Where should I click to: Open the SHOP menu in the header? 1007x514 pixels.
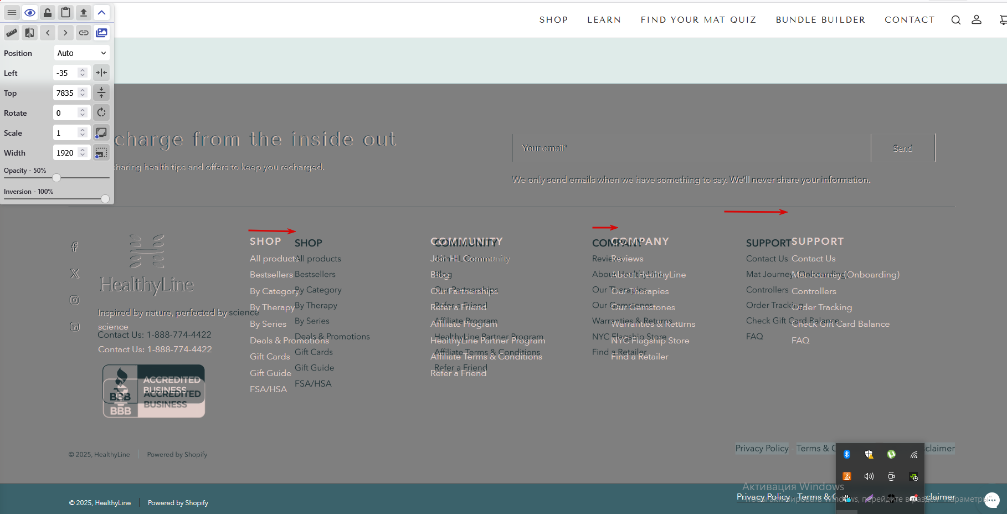click(554, 20)
